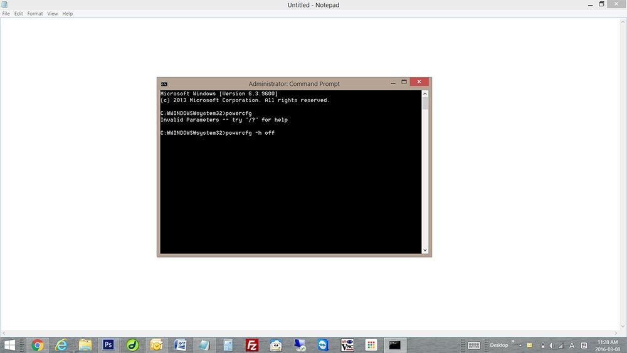Switch to Notepad taskbar icon
Image resolution: width=627 pixels, height=353 pixels.
pyautogui.click(x=204, y=345)
